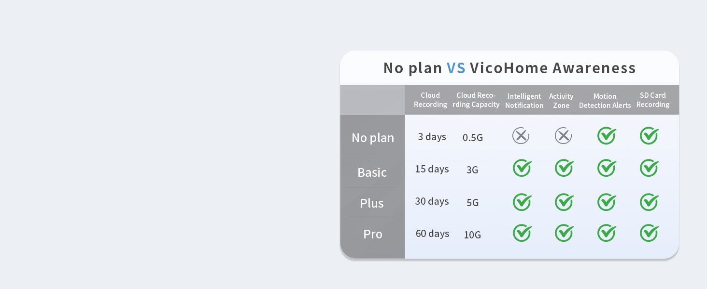Select the Plus plan row label
Viewport: 707px width, 289px height.
[x=372, y=203]
